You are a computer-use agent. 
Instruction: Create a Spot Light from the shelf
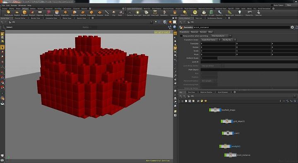coord(146,13)
